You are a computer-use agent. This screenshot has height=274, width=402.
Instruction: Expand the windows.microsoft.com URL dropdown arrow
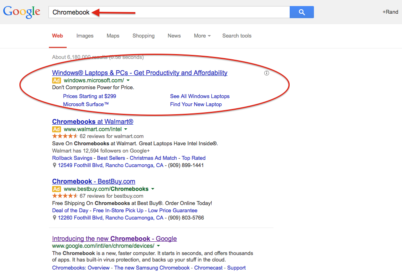click(x=128, y=80)
